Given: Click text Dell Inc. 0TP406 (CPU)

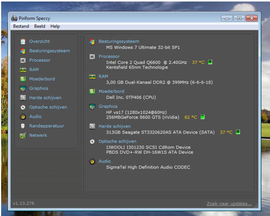Looking at the screenshot, I should [x=131, y=97].
